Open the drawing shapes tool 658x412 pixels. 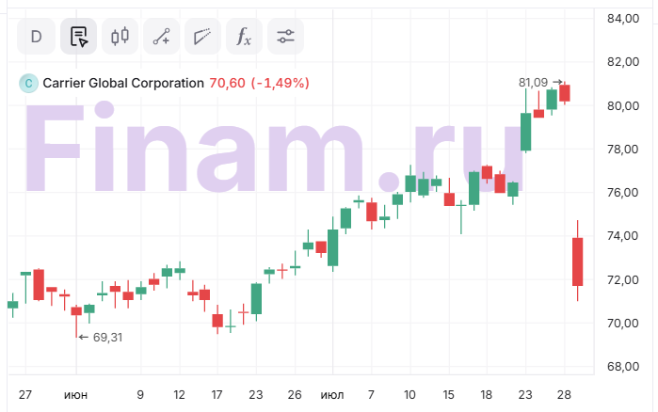tap(202, 38)
